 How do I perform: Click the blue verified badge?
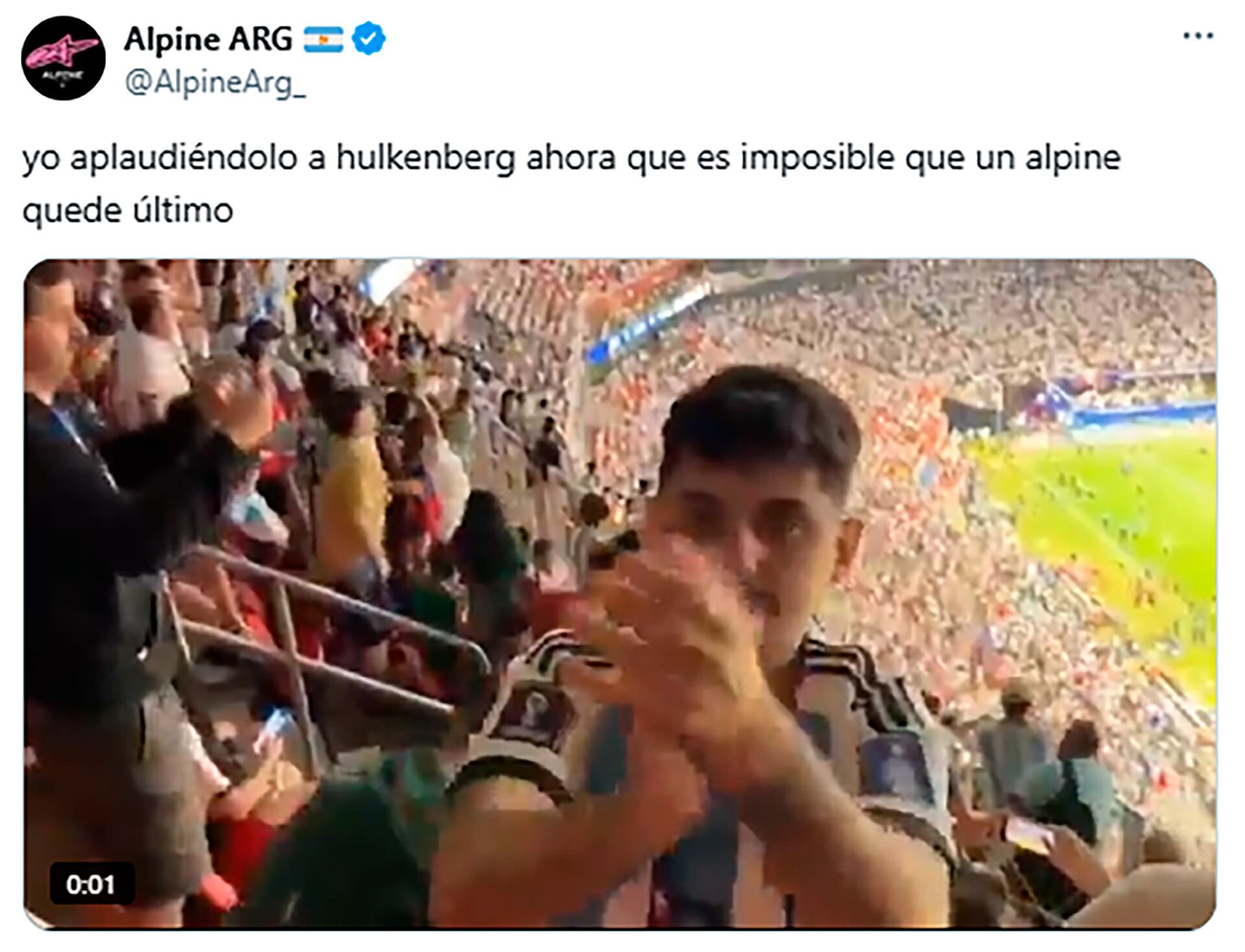pyautogui.click(x=369, y=38)
